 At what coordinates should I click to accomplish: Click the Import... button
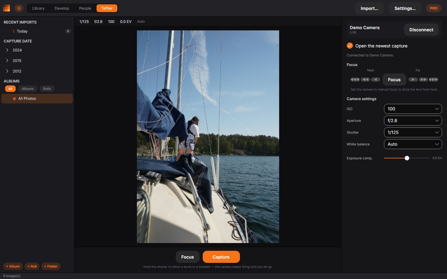[369, 8]
